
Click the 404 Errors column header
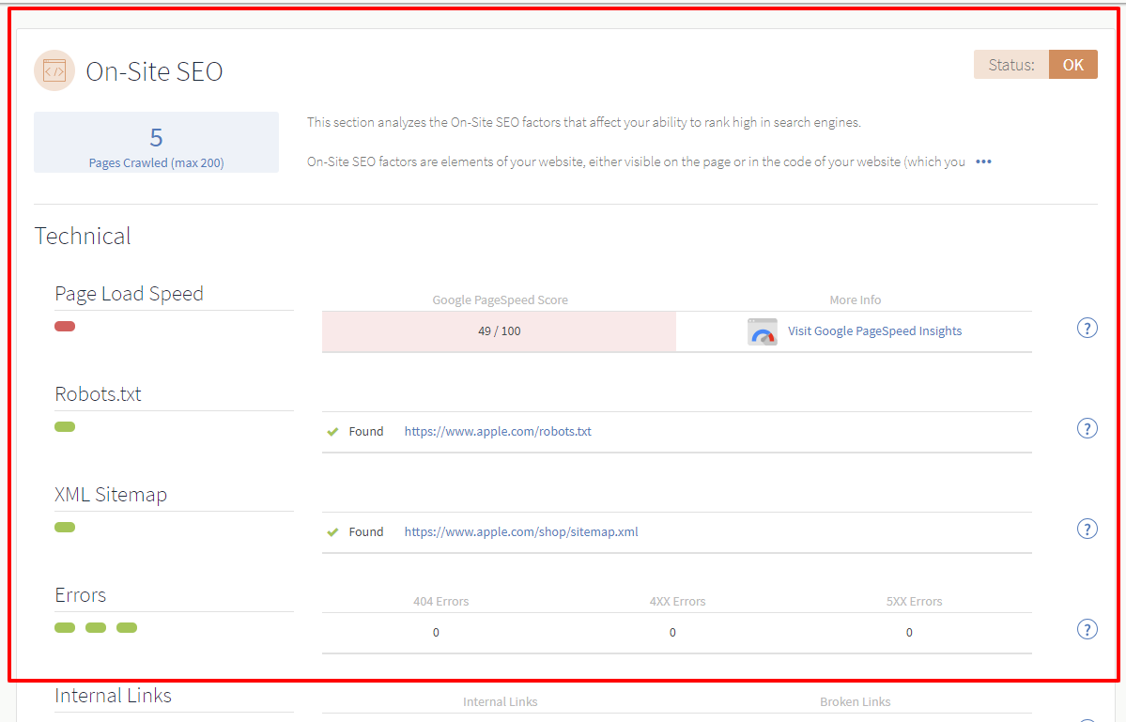(x=441, y=602)
